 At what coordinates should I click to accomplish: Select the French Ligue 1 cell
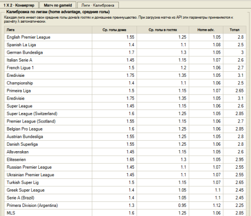(48, 68)
